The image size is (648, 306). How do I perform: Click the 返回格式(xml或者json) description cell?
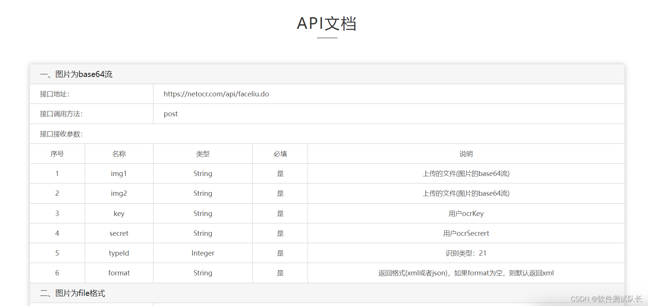click(466, 273)
